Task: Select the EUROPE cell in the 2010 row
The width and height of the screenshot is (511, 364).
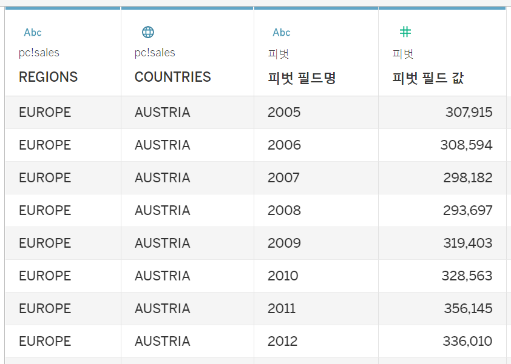Action: pyautogui.click(x=63, y=276)
